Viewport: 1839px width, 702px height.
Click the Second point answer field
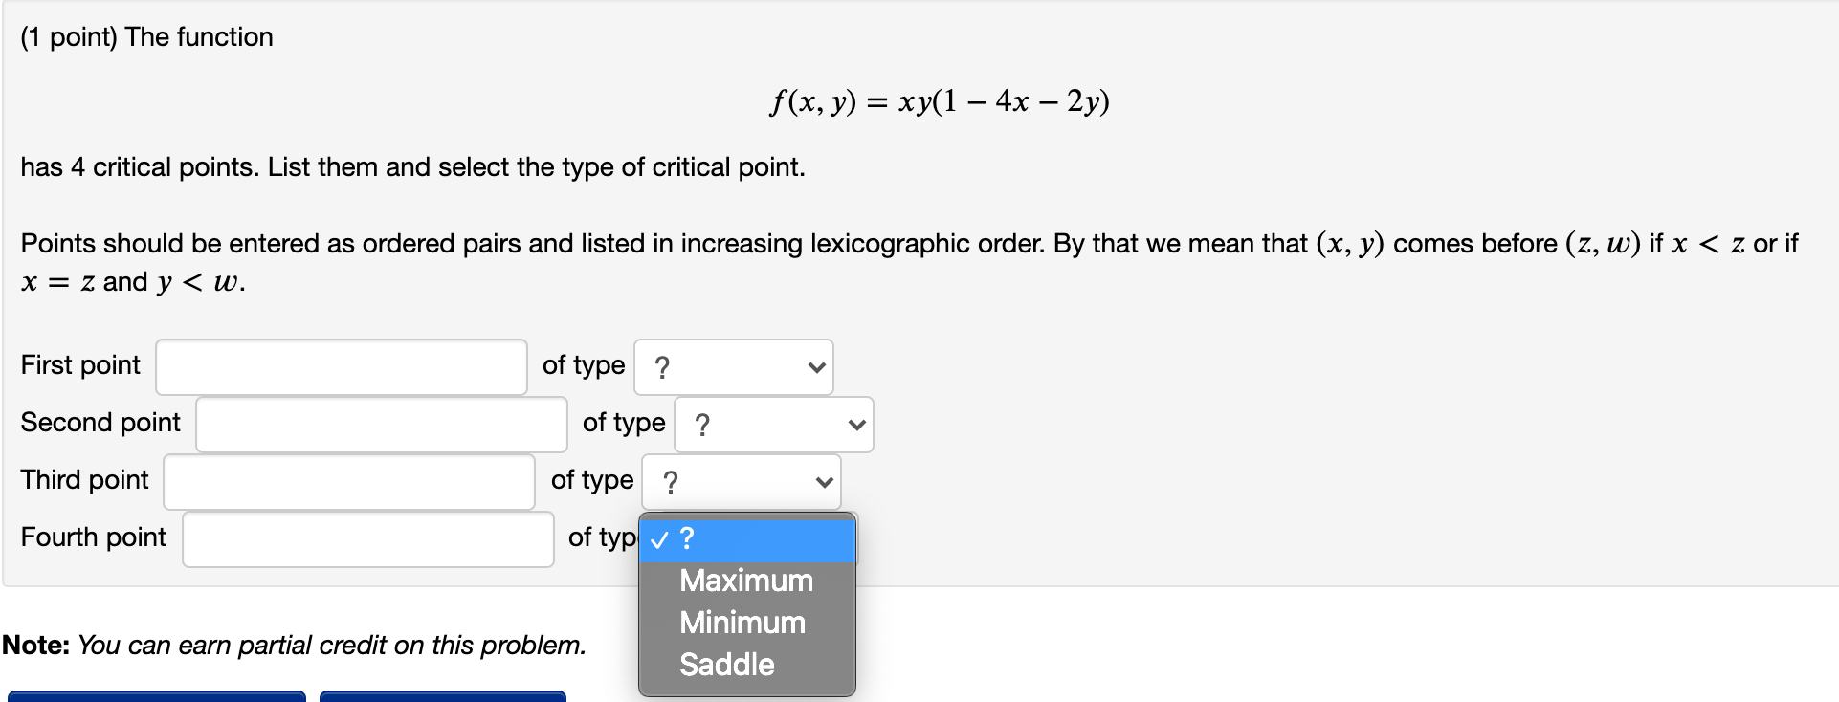(380, 424)
